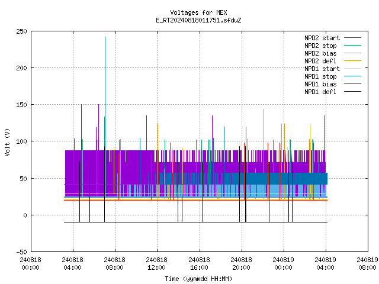
Task: Select the 'NPD1 stop' legend label
Action: coord(320,76)
